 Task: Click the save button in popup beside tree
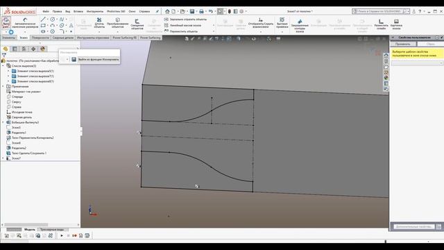point(74,59)
